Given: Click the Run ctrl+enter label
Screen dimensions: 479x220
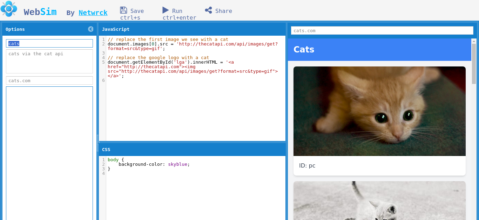Looking at the screenshot, I should coord(179,14).
